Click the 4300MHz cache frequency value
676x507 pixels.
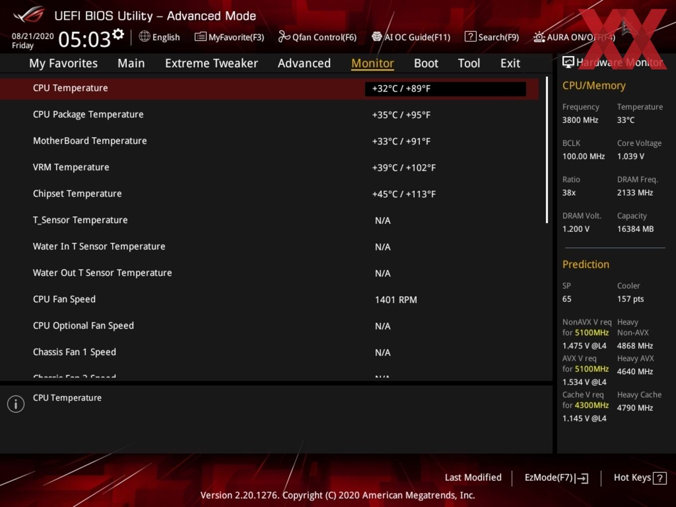[x=591, y=405]
